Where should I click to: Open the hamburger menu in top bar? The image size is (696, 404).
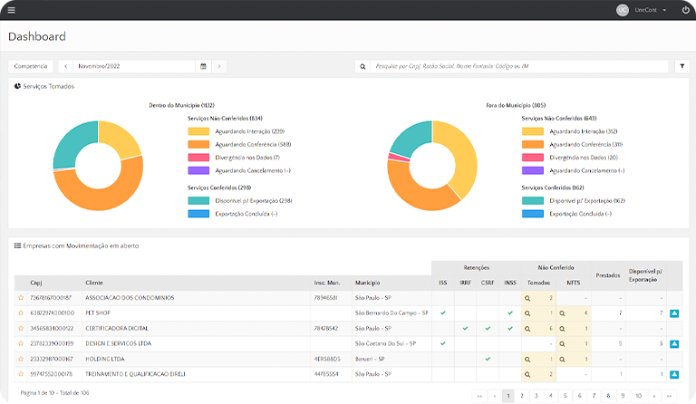coord(11,10)
